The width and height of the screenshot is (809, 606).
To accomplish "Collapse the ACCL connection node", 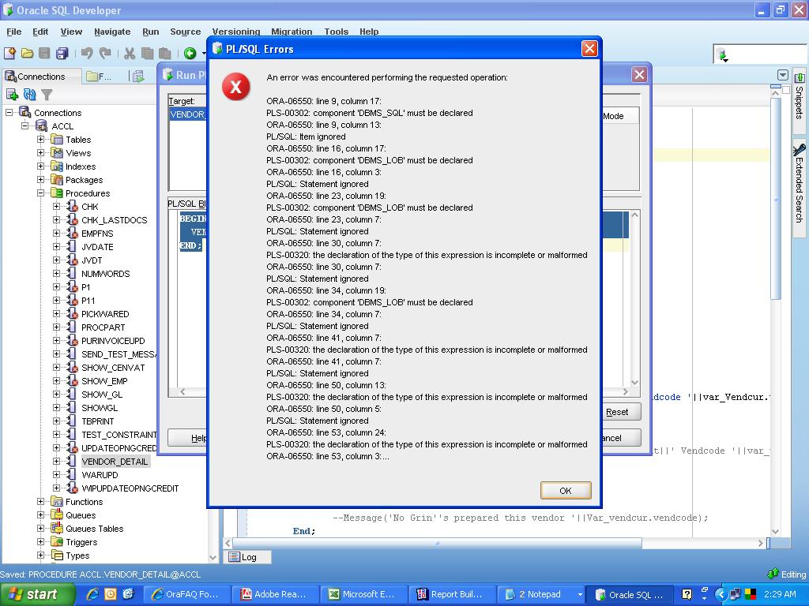I will tap(24, 126).
